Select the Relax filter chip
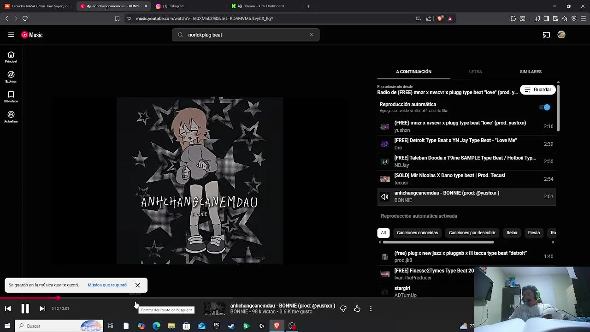The width and height of the screenshot is (590, 332). 512,233
